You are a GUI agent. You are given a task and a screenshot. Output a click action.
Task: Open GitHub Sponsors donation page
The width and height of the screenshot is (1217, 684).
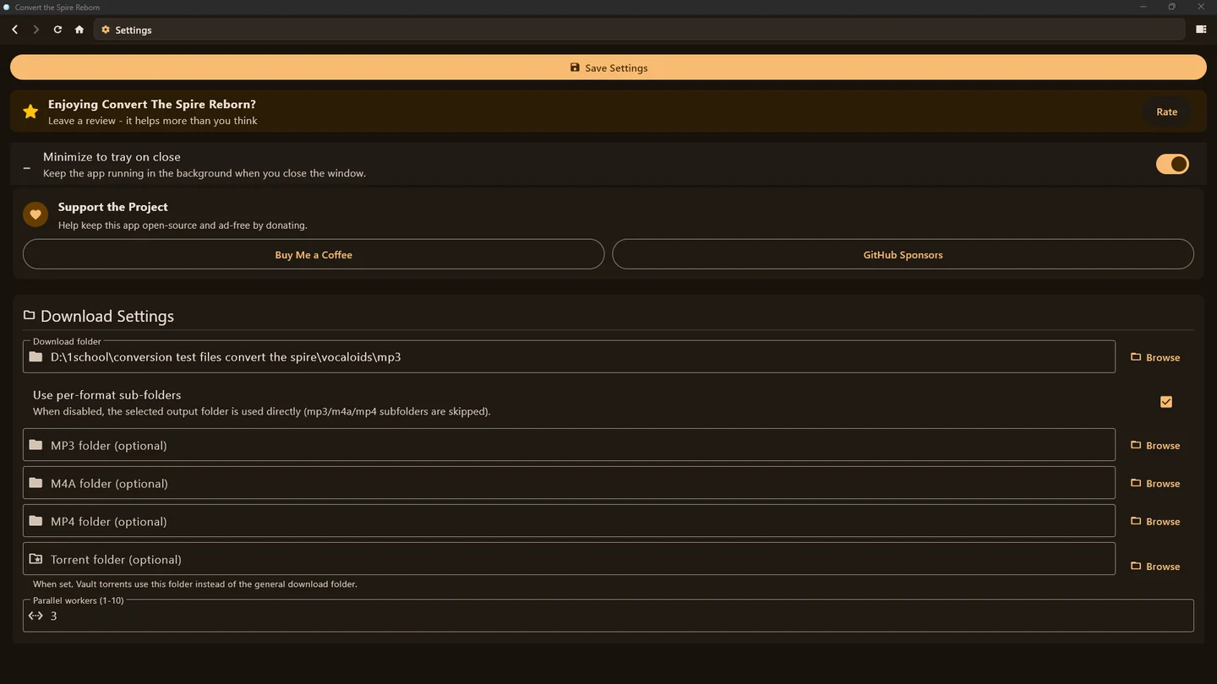pos(903,254)
